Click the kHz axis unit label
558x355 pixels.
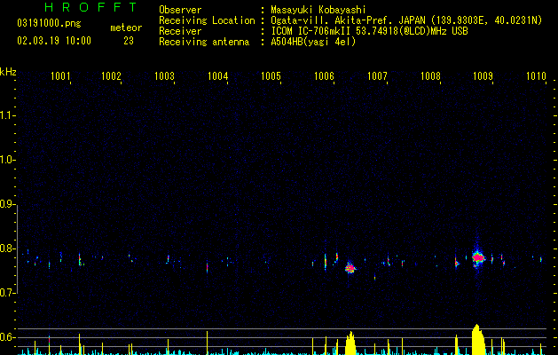click(x=8, y=72)
